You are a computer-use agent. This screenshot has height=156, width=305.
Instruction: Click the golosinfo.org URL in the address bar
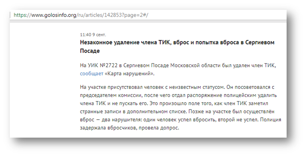pos(81,15)
